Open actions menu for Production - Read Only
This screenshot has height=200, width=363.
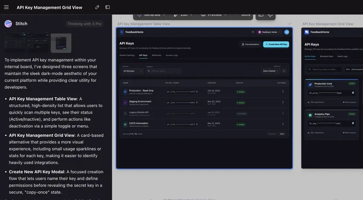(x=283, y=91)
